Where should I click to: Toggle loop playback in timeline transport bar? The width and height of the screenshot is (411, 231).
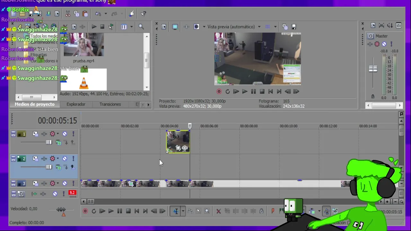[94, 211]
